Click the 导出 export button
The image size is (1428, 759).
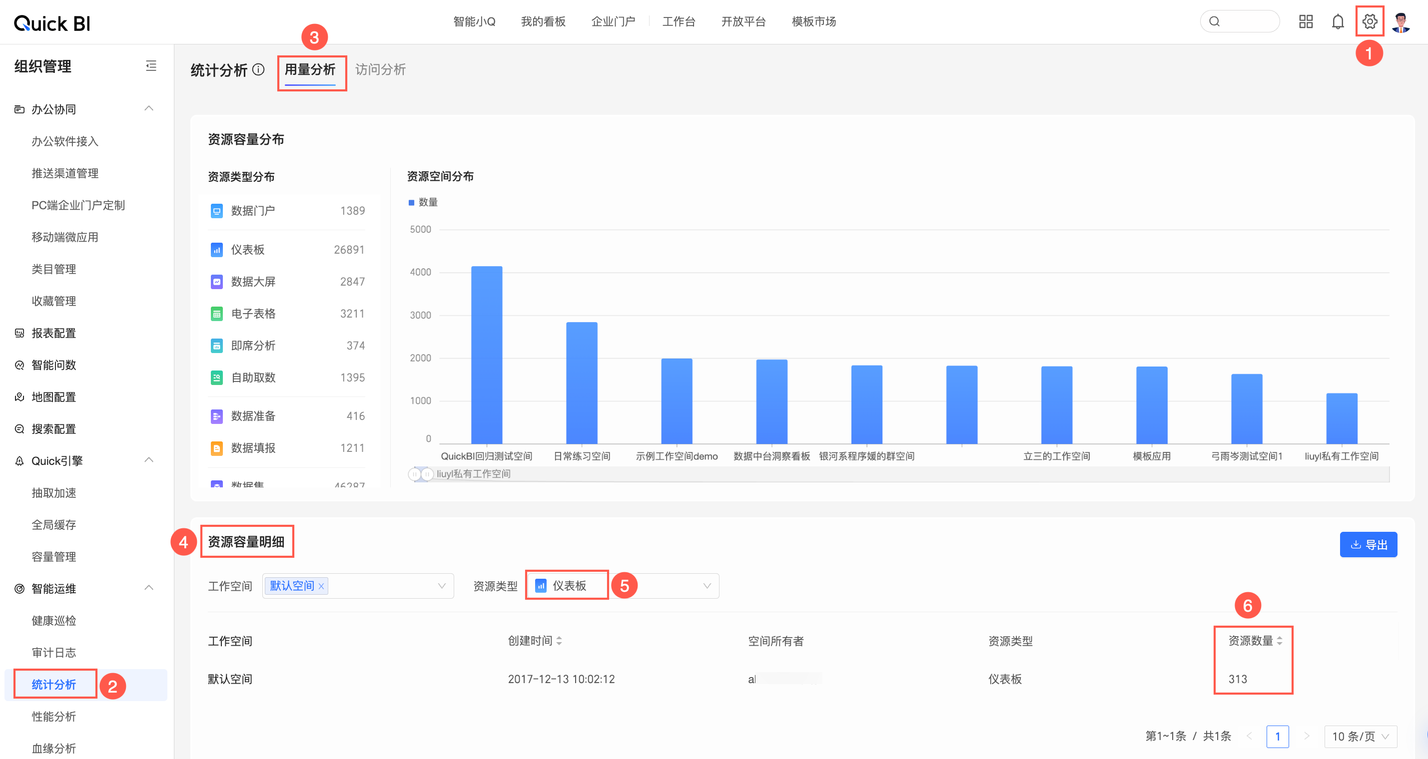coord(1368,545)
